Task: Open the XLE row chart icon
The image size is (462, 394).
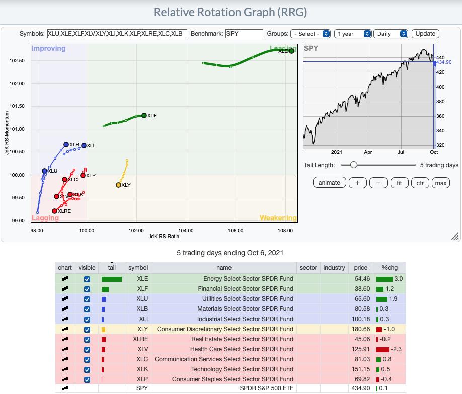Action: coord(65,279)
